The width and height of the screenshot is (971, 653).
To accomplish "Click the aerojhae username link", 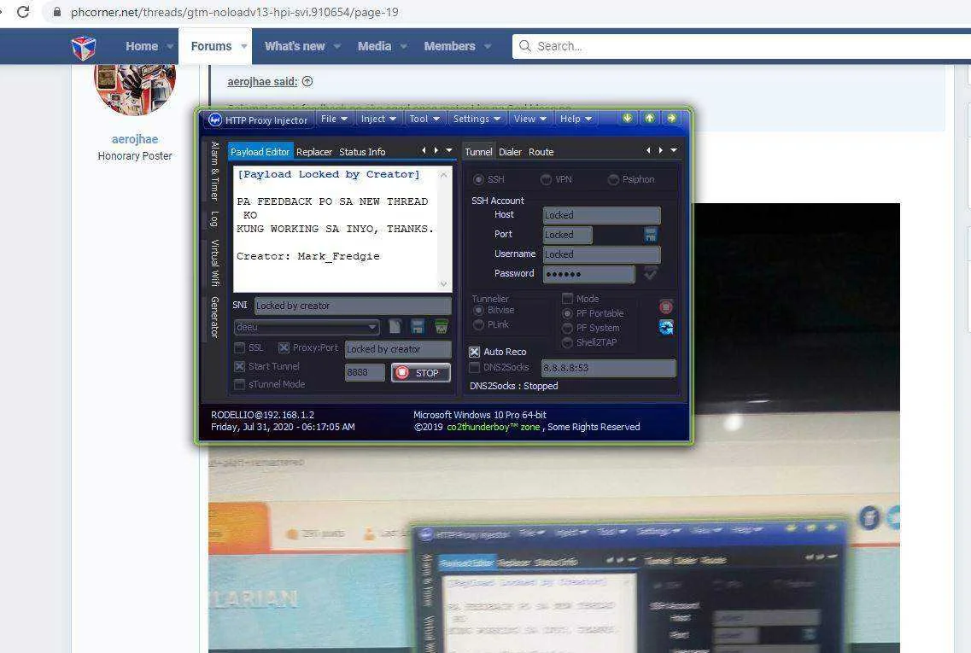I will tap(135, 139).
